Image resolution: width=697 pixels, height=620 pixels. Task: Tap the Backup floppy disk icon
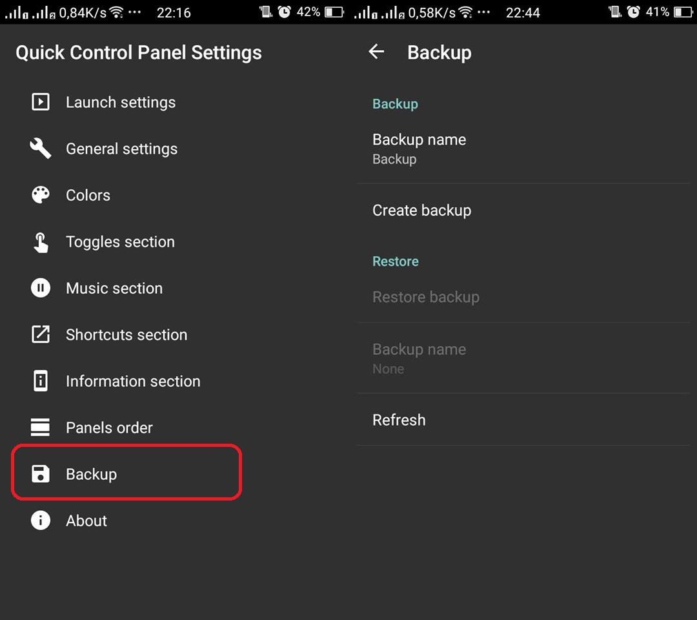41,474
